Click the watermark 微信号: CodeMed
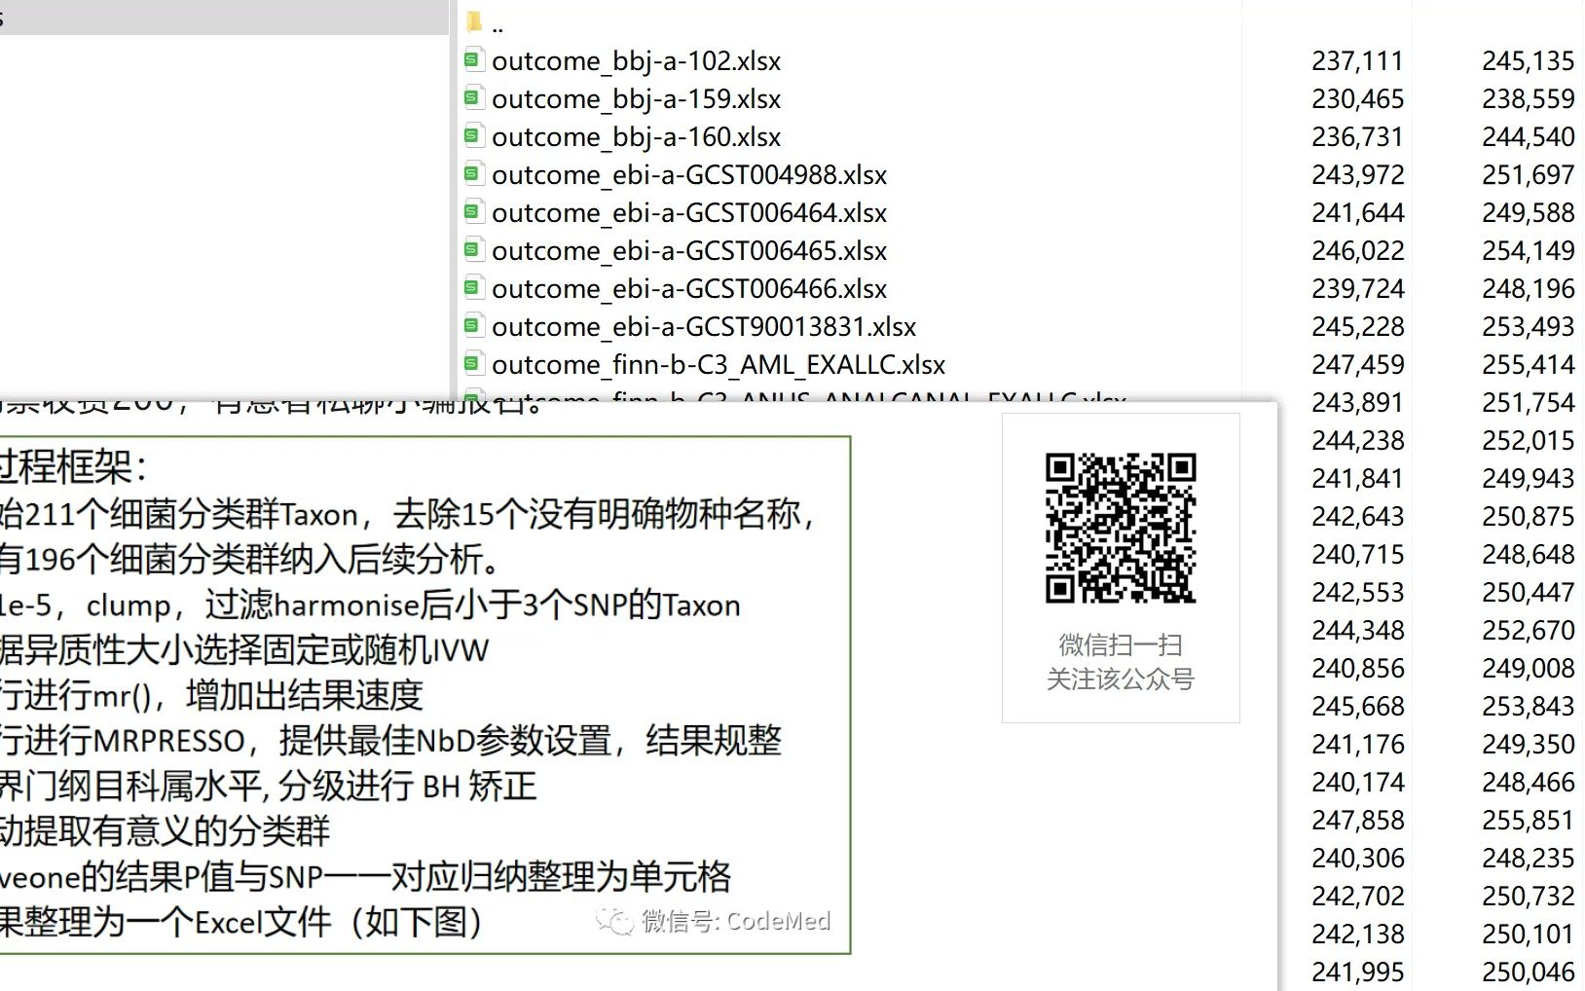 click(735, 921)
